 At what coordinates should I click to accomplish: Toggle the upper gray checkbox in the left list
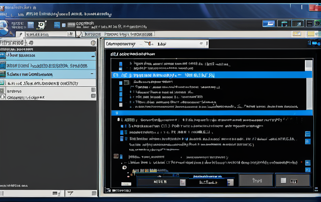point(93,90)
